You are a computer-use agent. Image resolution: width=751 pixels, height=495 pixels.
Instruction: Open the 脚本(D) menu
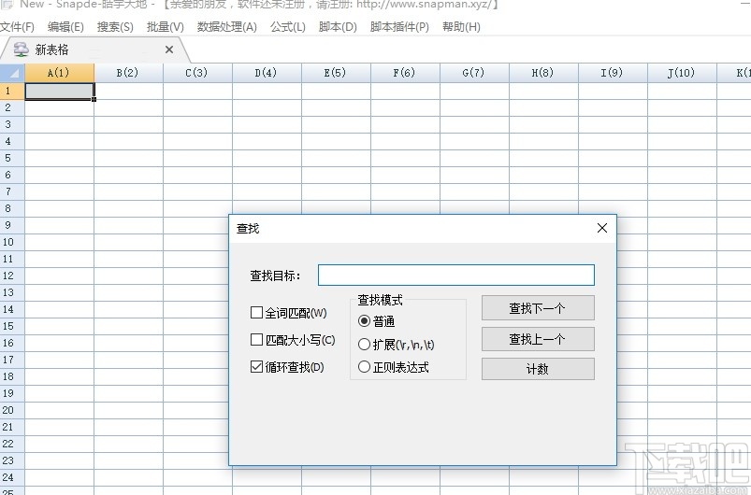(338, 27)
